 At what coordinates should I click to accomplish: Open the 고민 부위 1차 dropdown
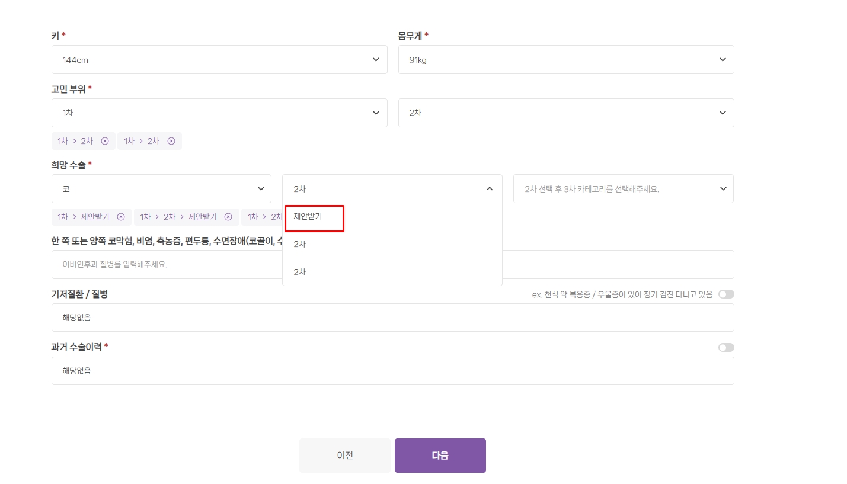(x=219, y=113)
